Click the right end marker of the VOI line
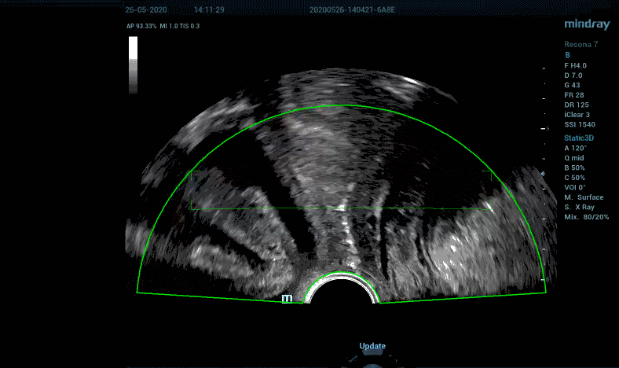Screen dimensions: 619x368 click(490, 209)
